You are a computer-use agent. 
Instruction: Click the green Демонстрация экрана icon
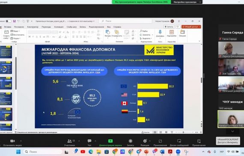pos(110,141)
